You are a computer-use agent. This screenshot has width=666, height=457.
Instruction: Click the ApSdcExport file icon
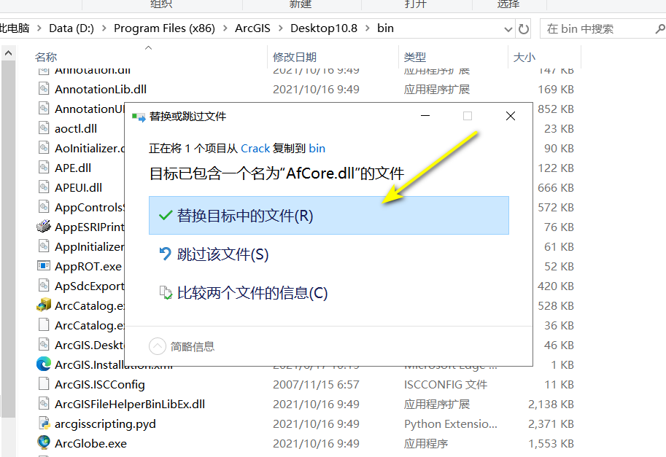[x=44, y=286]
